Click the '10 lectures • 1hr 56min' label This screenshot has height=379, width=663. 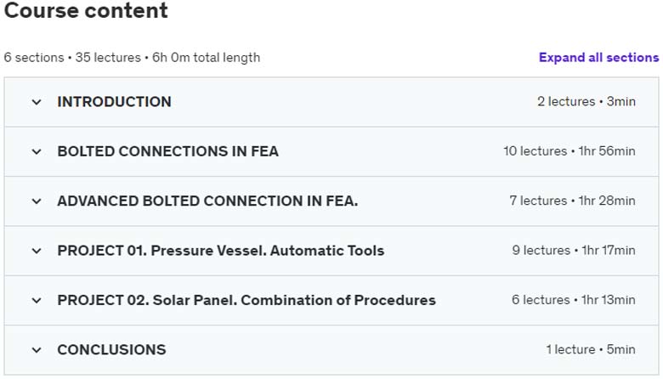coord(569,151)
